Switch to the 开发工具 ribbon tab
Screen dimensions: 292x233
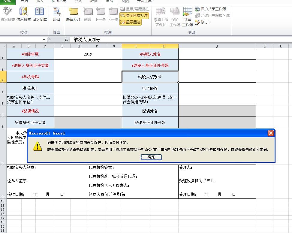(x=144, y=2)
